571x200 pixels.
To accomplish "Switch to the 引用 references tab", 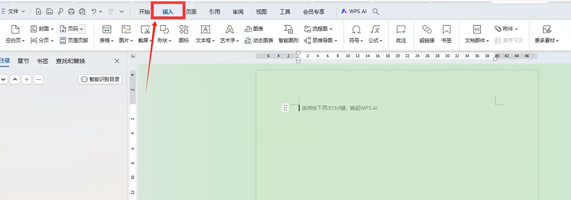I will click(215, 11).
